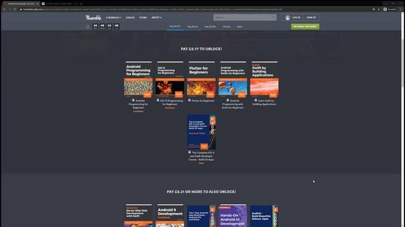This screenshot has height=227, width=405.
Task: Click the padlock icon in address bar
Action: pyautogui.click(x=21, y=9)
